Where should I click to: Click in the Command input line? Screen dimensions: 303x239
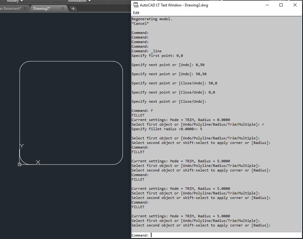[216, 235]
